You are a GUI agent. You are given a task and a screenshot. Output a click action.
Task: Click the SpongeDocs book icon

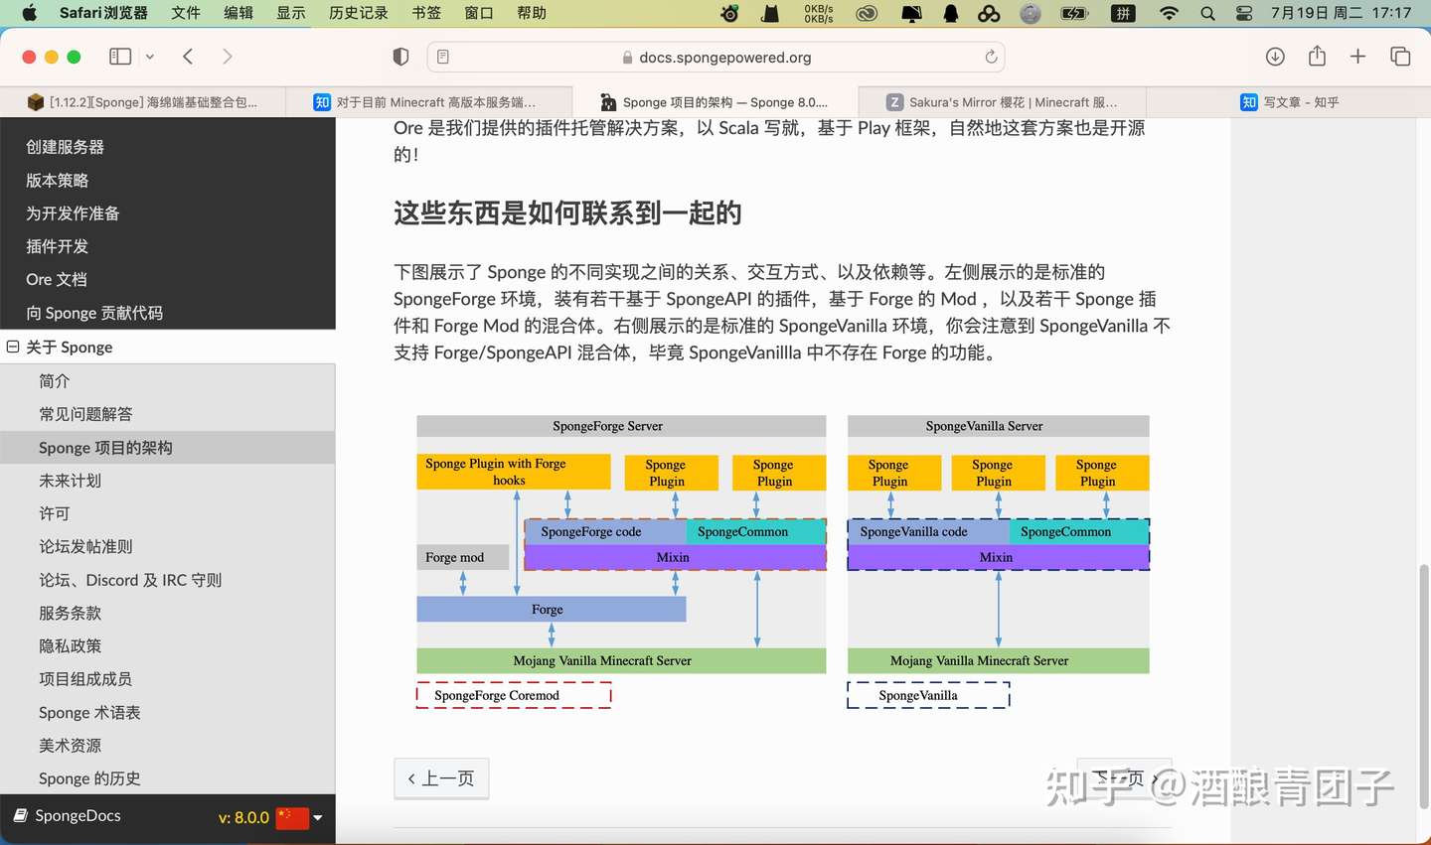[x=20, y=816]
